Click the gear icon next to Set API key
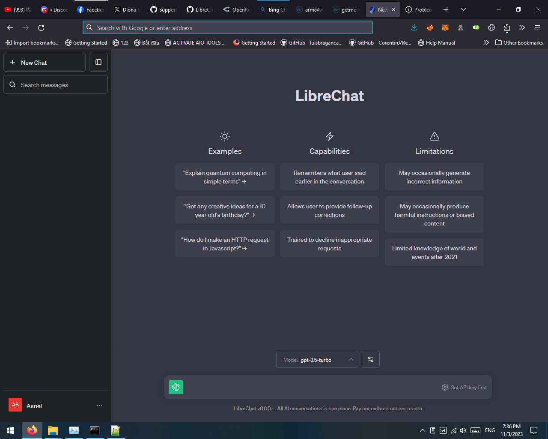The width and height of the screenshot is (548, 439). [x=445, y=387]
